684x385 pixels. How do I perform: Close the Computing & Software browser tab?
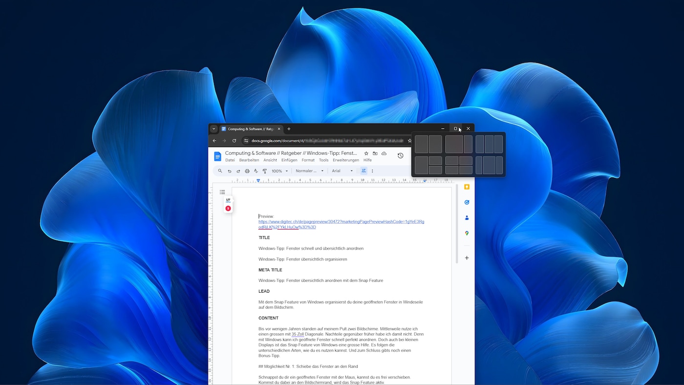click(279, 129)
